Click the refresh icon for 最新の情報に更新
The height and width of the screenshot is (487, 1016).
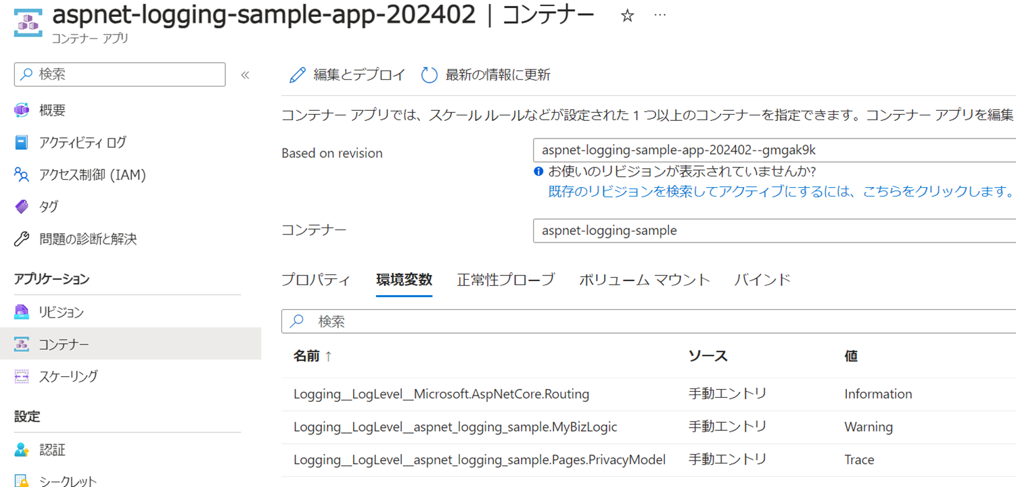pyautogui.click(x=430, y=75)
